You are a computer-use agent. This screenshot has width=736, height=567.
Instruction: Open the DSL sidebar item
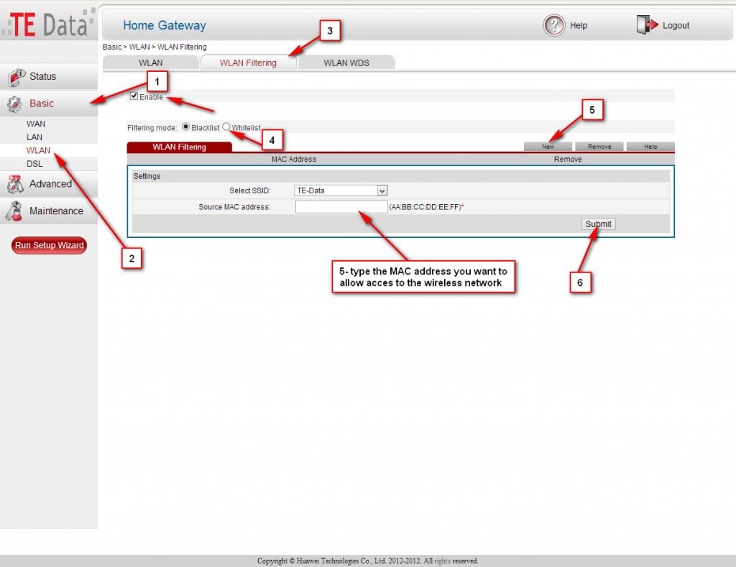34,164
